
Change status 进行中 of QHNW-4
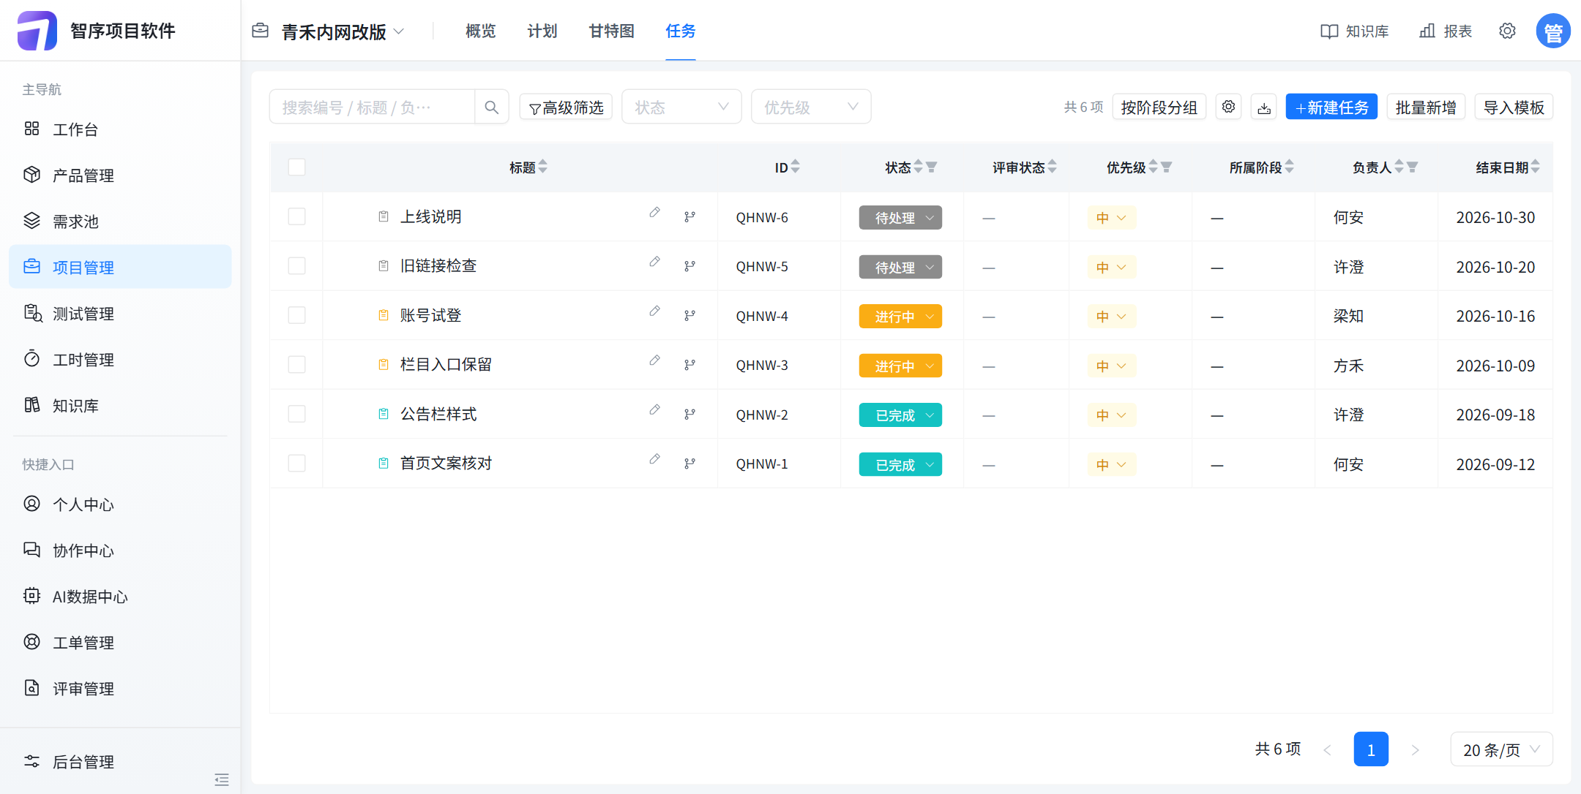[900, 317]
